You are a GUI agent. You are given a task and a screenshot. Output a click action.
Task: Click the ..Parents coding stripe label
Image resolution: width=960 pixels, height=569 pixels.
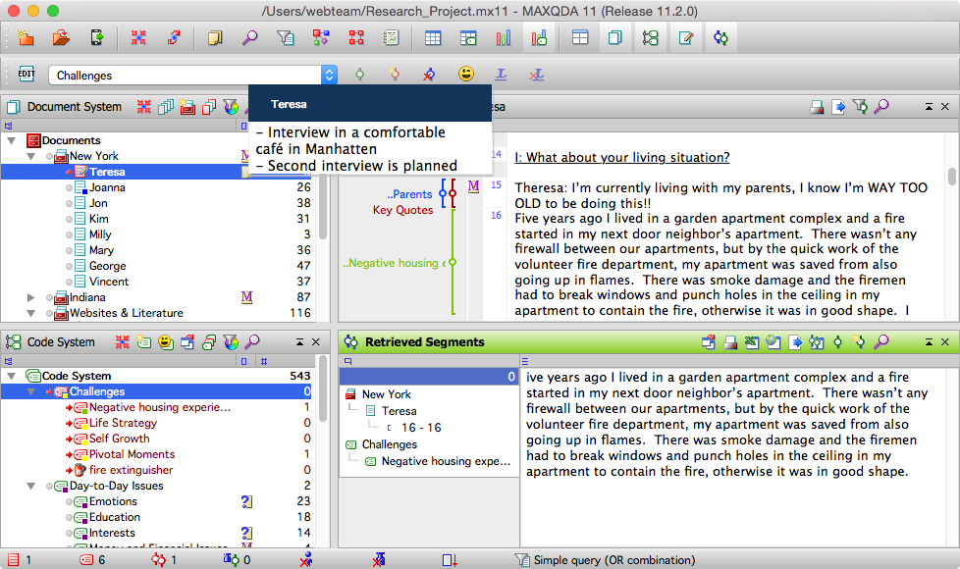(409, 194)
